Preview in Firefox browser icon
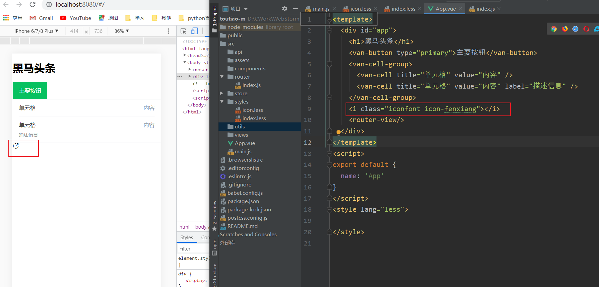Screen dimensions: 599x287 click(565, 29)
